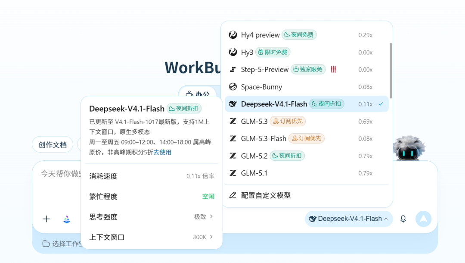Collapse the Deepseek-V4.1-Flash model selector
465x263 pixels.
click(x=349, y=219)
